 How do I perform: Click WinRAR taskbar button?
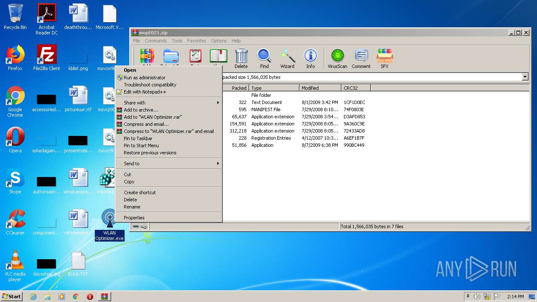[104, 297]
